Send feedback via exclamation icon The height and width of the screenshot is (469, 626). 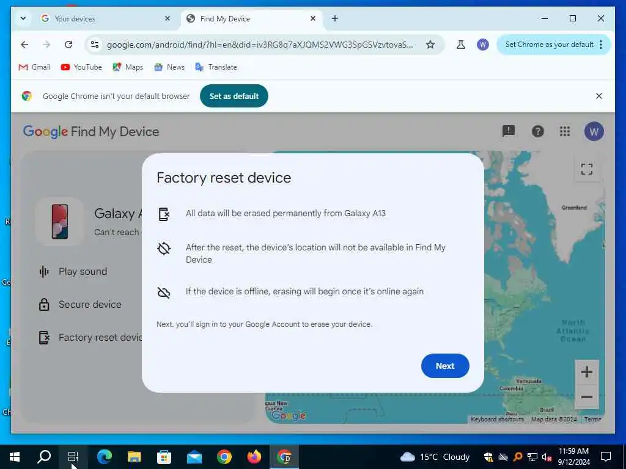(x=508, y=131)
